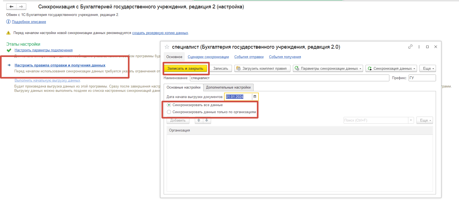This screenshot has height=209, width=459.
Task: Open Настроить правила отправки и получения данных
Action: [x=60, y=65]
